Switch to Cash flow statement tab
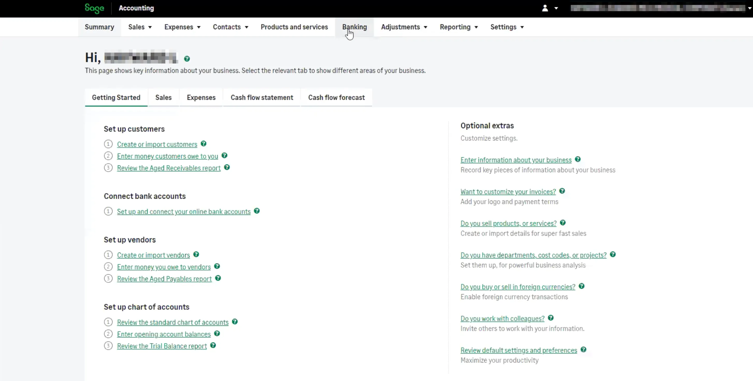The width and height of the screenshot is (753, 381). (x=262, y=97)
